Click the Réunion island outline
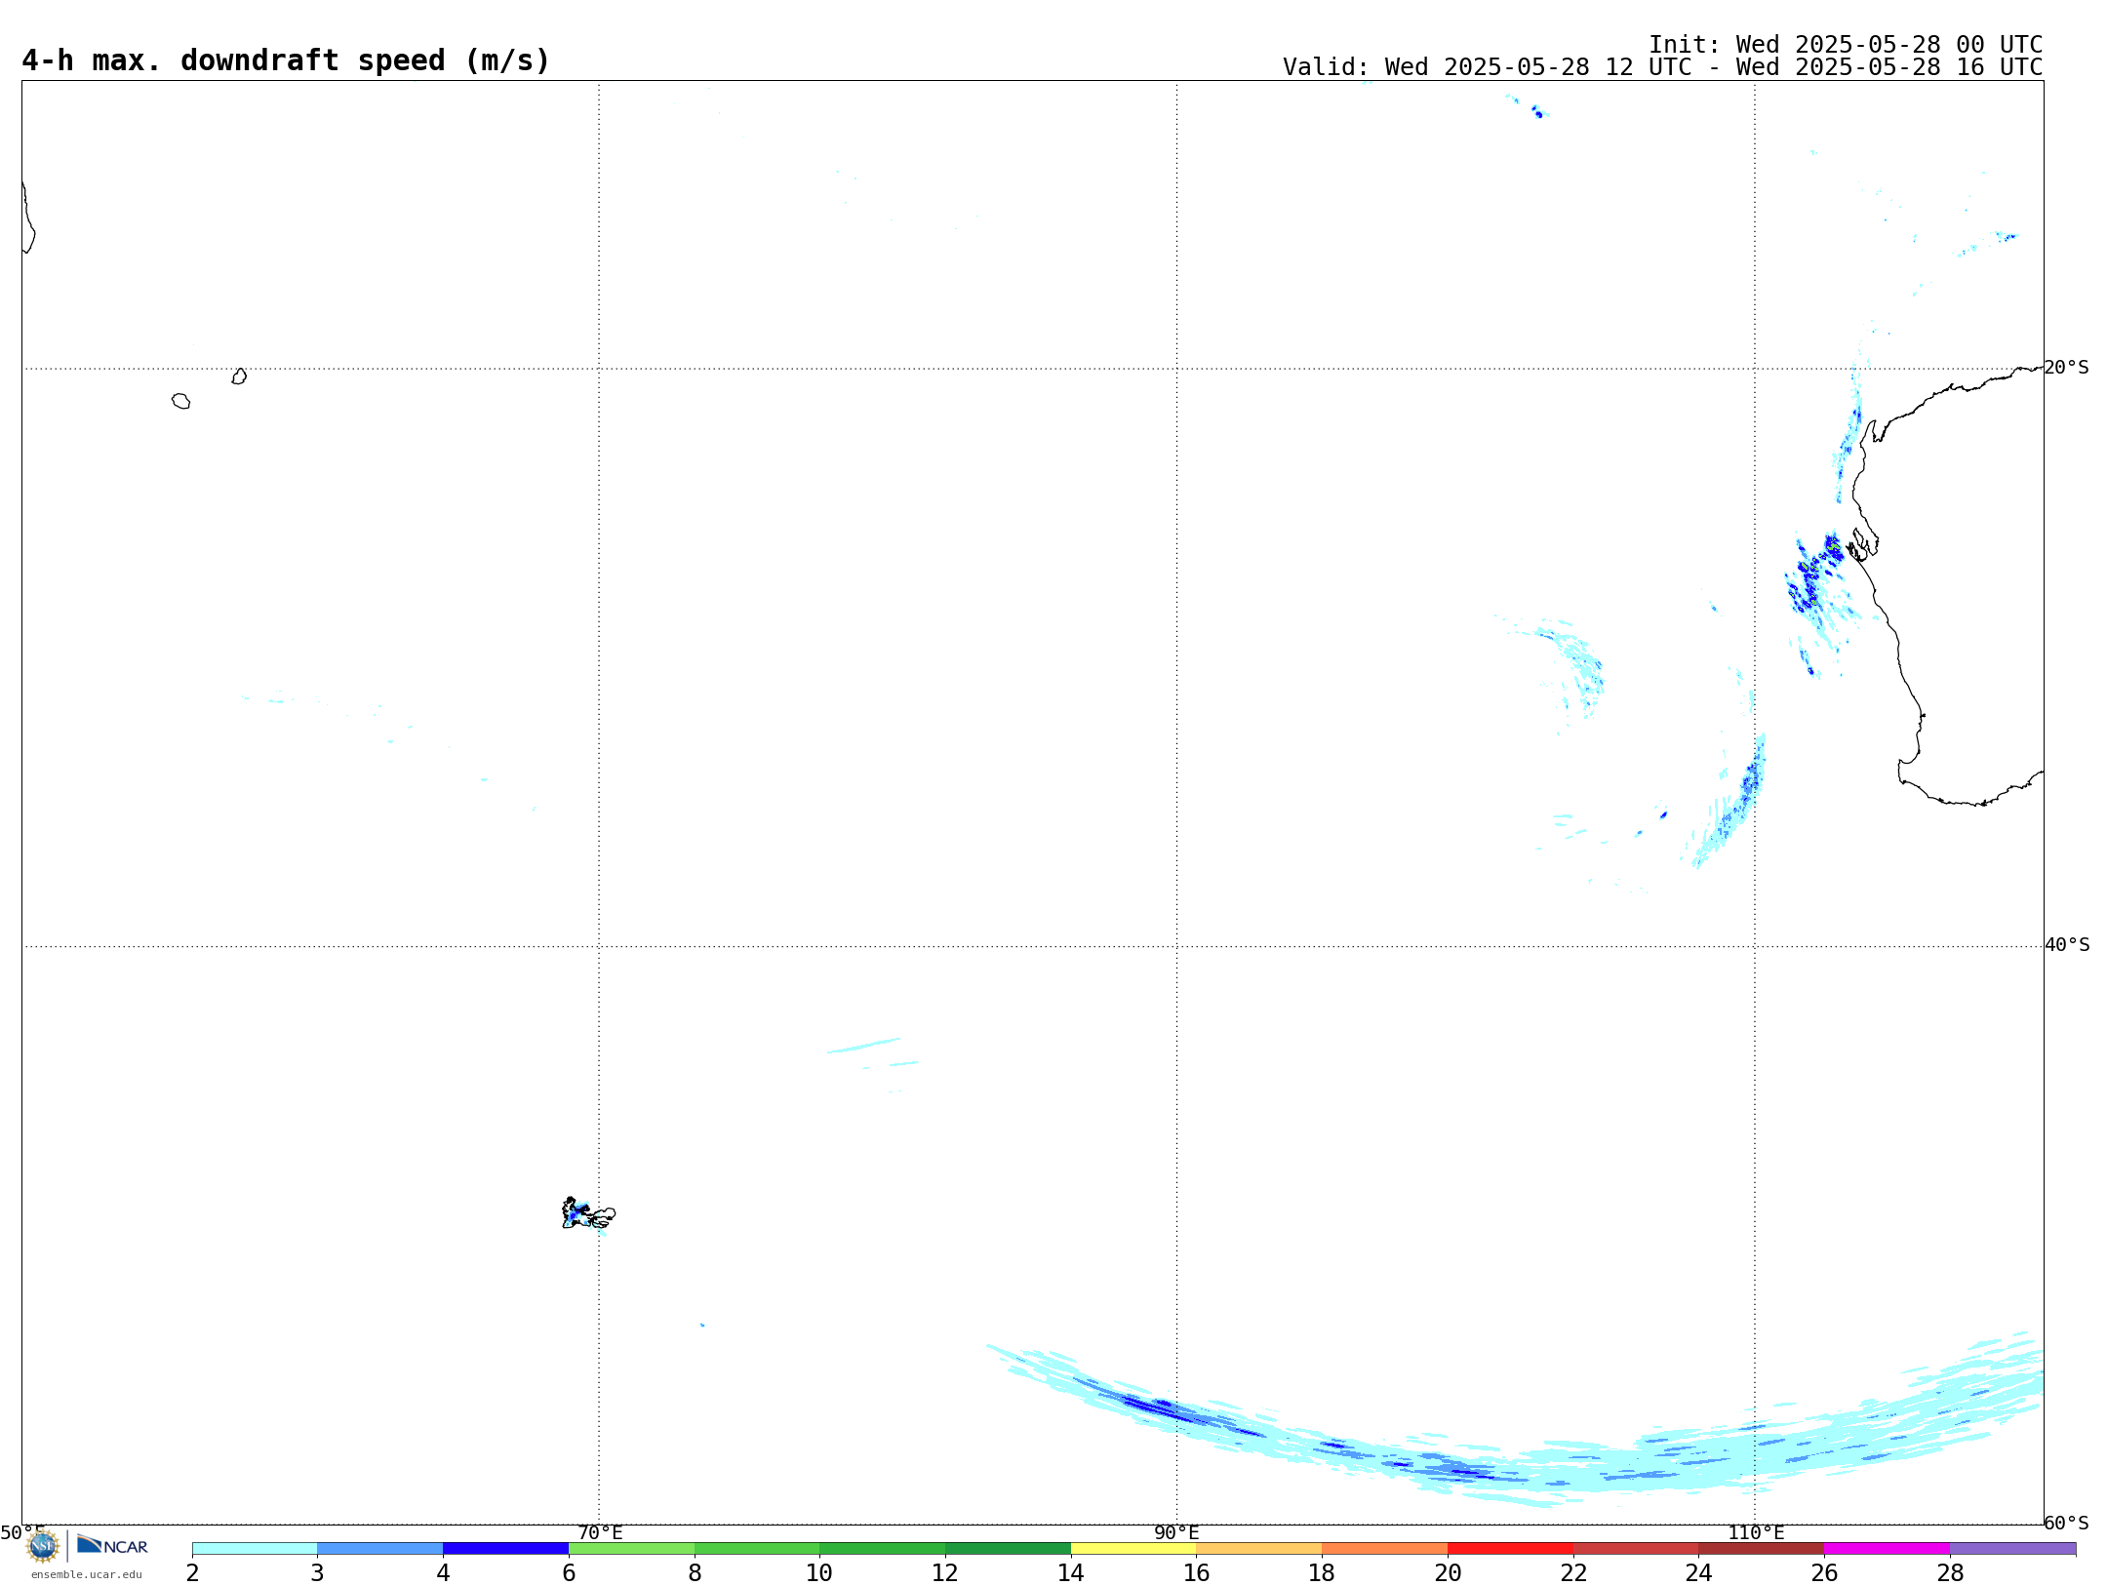Screen dimensions: 2107x1586 click(180, 401)
